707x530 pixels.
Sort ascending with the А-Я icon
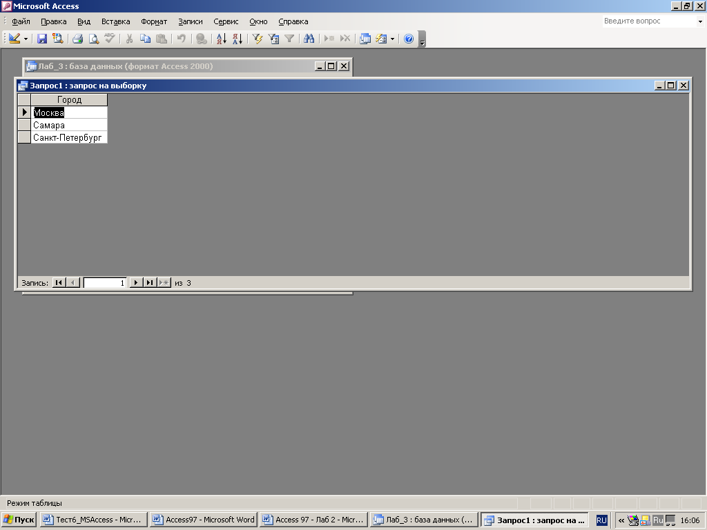[x=222, y=39]
